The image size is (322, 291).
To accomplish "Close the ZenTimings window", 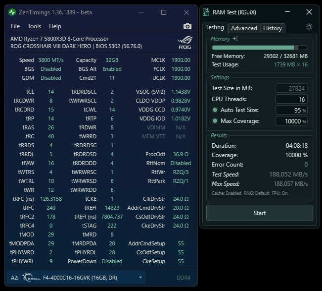I will pyautogui.click(x=186, y=12).
